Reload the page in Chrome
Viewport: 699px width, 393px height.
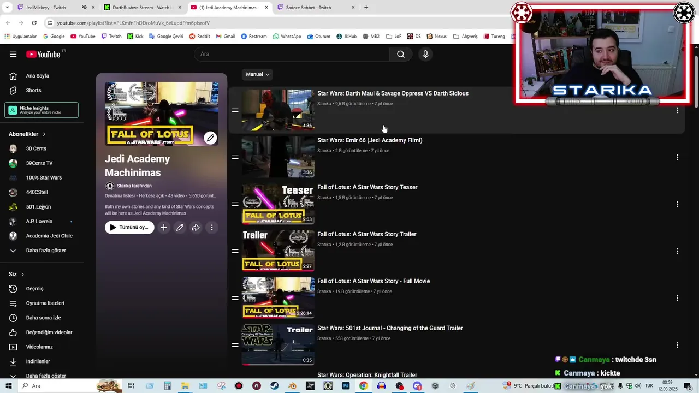(x=34, y=23)
